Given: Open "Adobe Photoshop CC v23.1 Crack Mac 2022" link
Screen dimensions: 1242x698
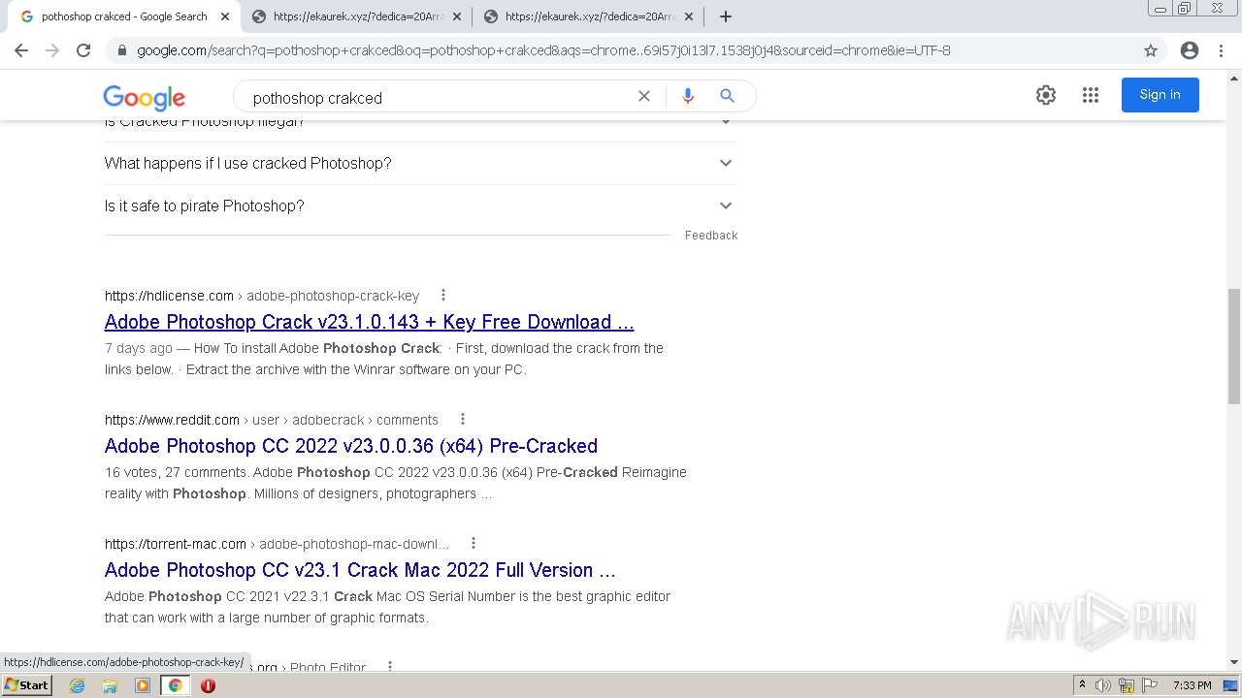Looking at the screenshot, I should 360,570.
